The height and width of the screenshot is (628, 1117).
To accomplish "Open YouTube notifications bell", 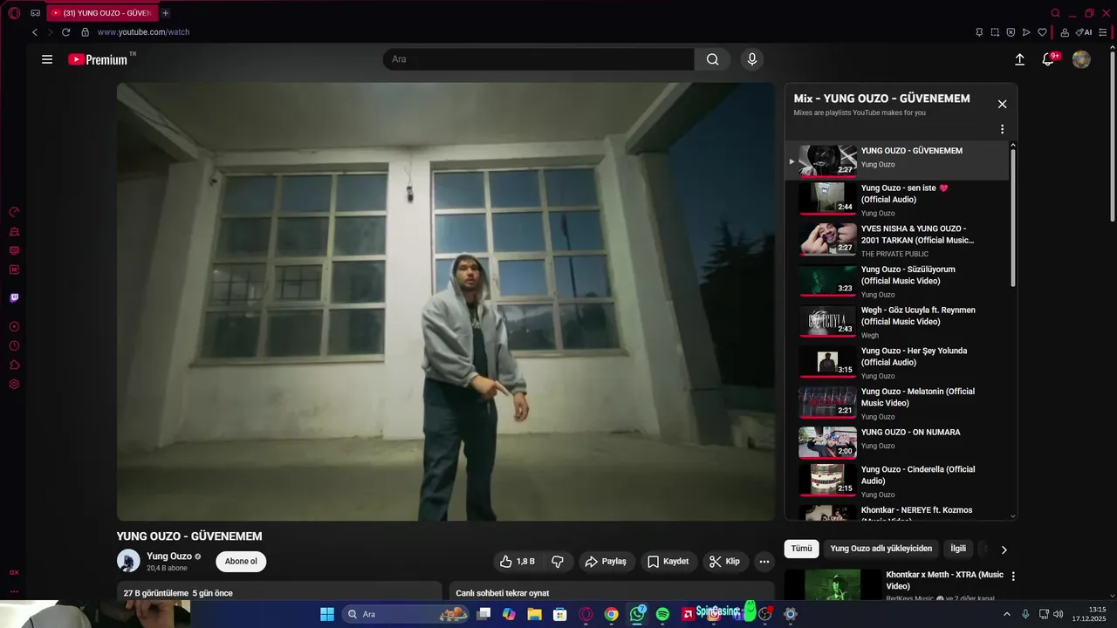I will point(1049,59).
